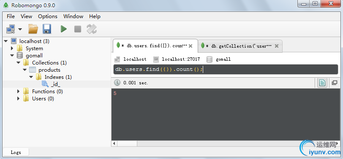This screenshot has width=343, height=159.
Task: Expand the Functions (0) folder arrow
Action: click(x=19, y=91)
